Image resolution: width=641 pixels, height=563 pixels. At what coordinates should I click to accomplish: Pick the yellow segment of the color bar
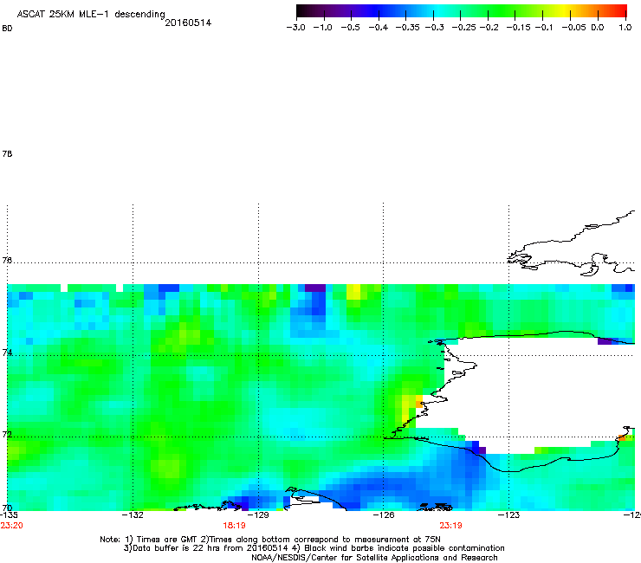[x=563, y=10]
